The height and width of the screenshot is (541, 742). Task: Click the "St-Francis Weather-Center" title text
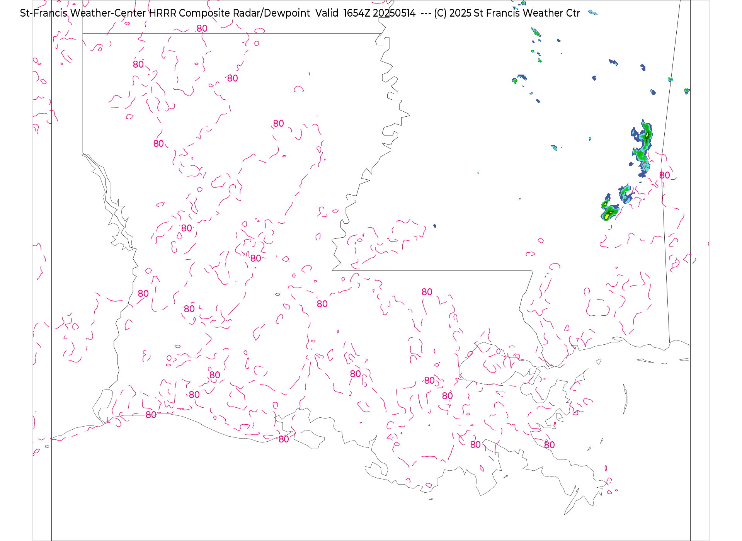(83, 13)
